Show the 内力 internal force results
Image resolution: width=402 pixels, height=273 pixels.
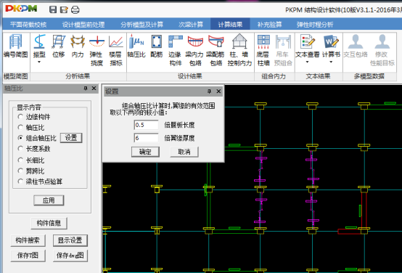click(x=78, y=46)
